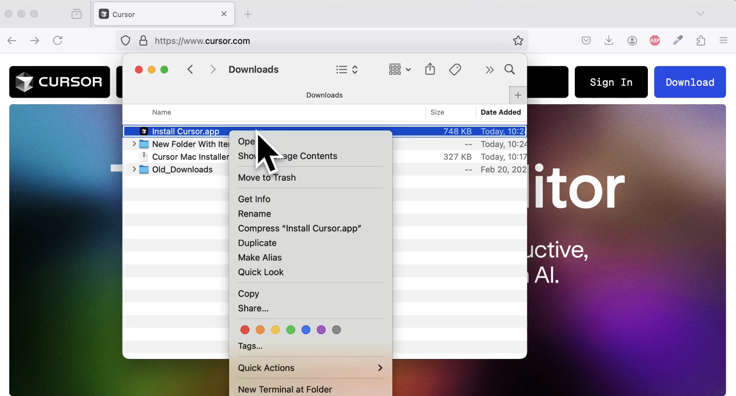
Task: Add a new Finder tab with plus
Action: coord(518,95)
